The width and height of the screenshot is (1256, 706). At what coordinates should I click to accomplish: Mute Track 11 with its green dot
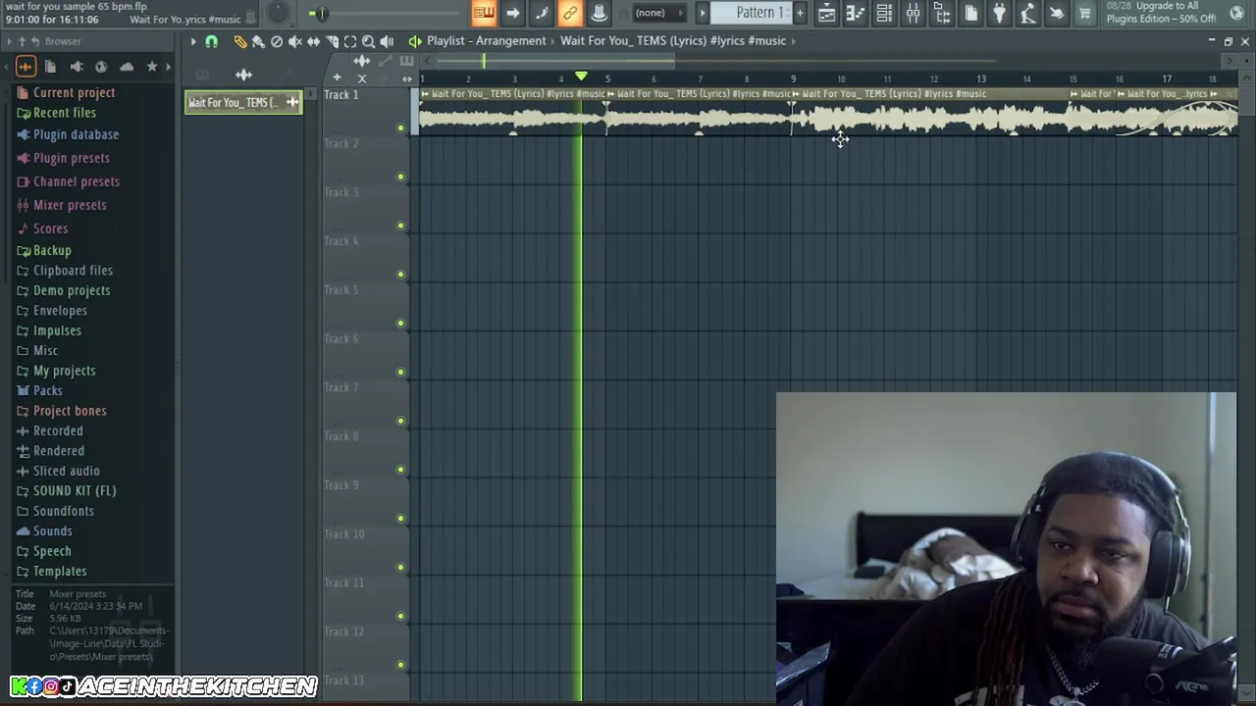coord(400,616)
